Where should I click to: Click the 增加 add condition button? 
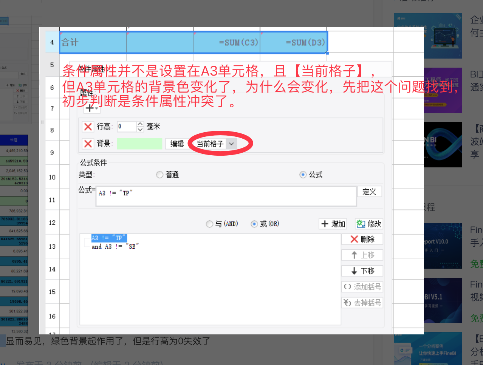333,224
